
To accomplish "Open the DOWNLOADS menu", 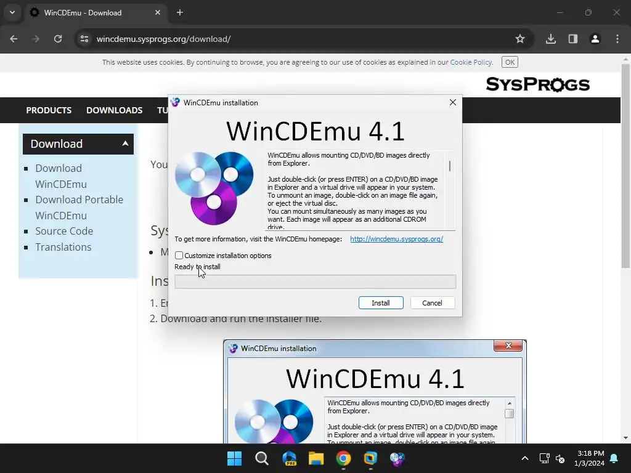I will (114, 110).
